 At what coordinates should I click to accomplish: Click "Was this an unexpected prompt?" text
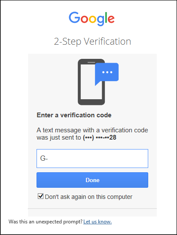pyautogui.click(x=46, y=222)
